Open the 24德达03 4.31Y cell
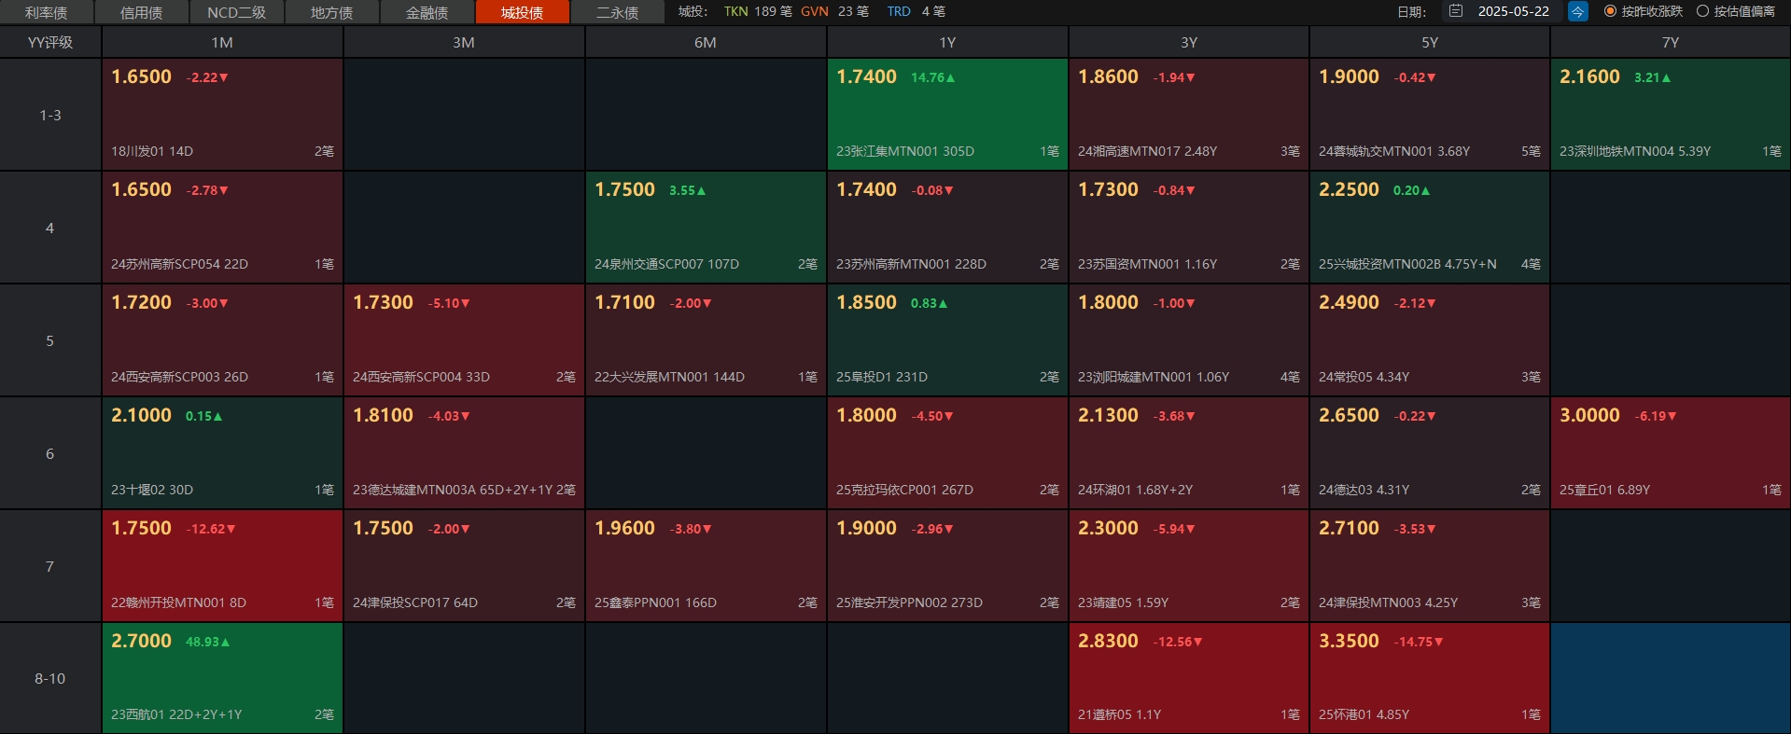The height and width of the screenshot is (734, 1791). coord(1430,453)
